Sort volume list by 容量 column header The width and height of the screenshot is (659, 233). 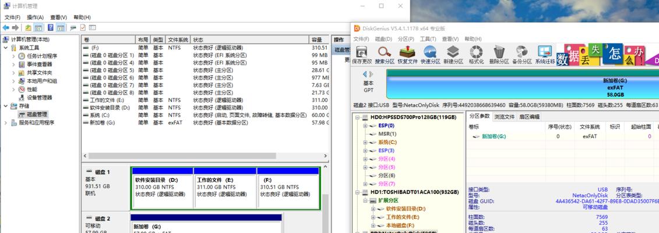click(319, 40)
